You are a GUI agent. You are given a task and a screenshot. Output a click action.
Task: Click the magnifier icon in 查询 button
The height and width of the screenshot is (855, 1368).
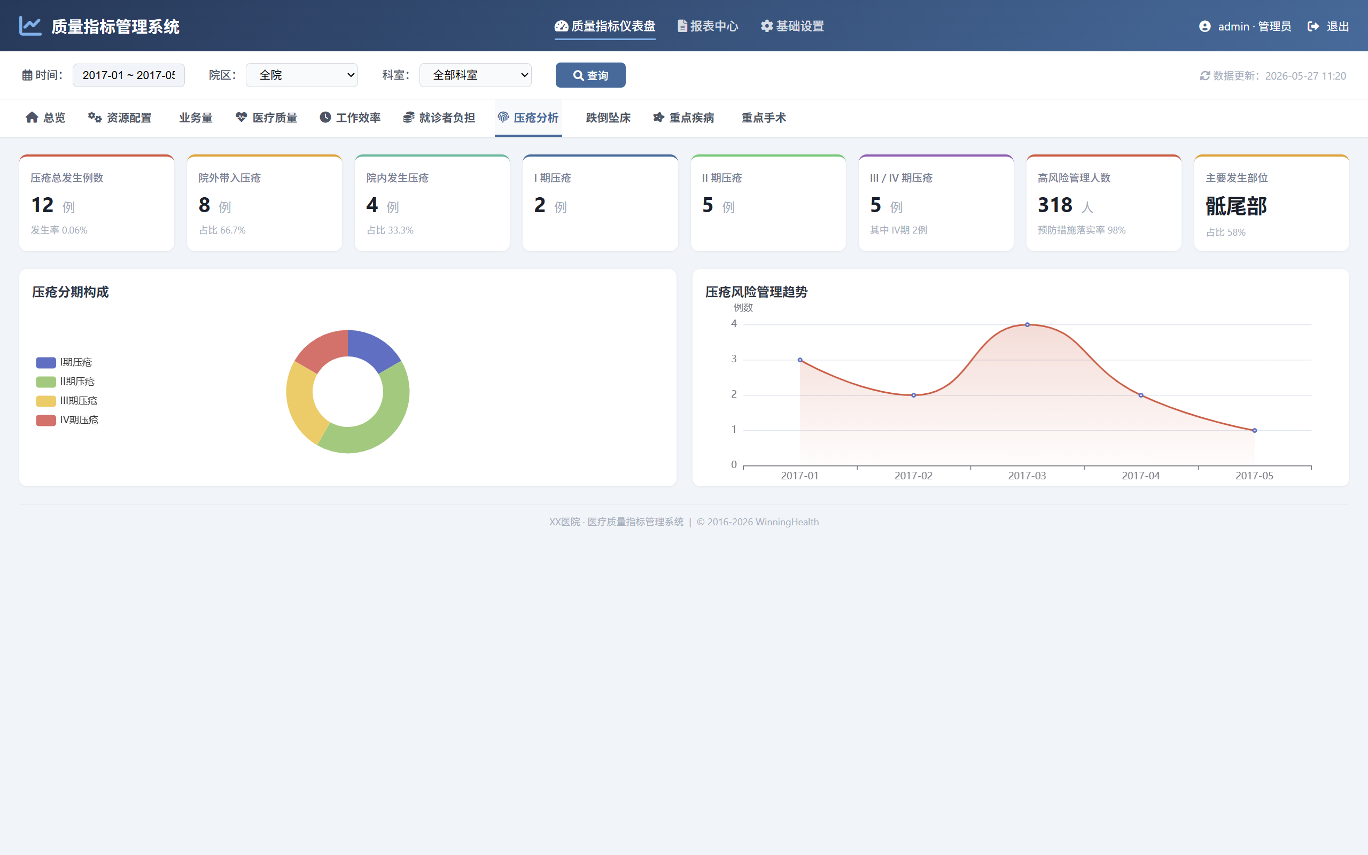pos(578,75)
